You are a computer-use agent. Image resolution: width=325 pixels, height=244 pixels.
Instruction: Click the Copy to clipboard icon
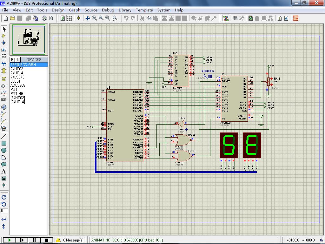(x=149, y=18)
